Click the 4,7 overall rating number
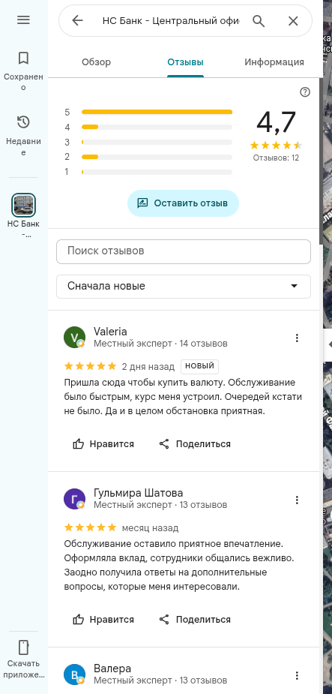 tap(276, 122)
